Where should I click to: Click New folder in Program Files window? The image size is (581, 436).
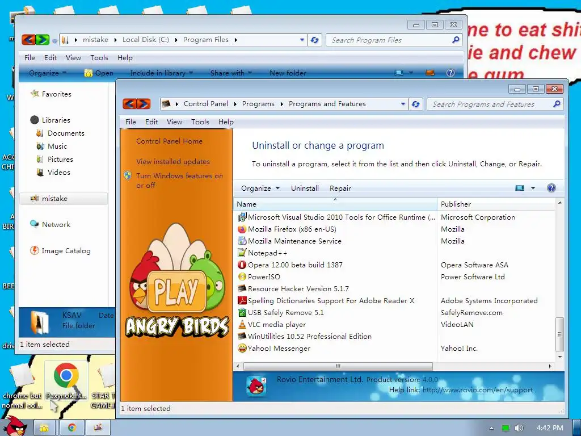(288, 73)
